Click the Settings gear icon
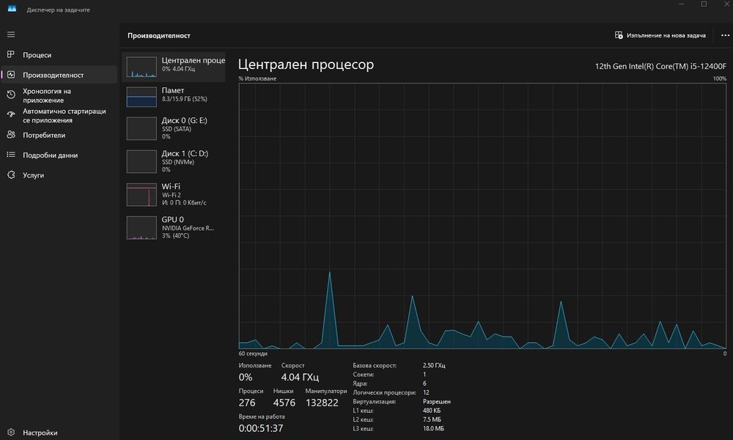Viewport: 733px width, 440px height. (x=11, y=433)
